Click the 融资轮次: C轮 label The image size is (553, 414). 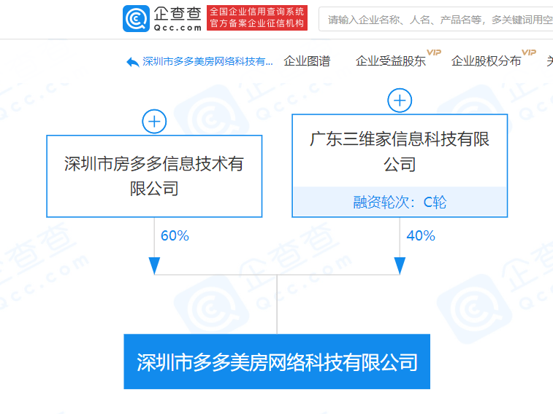click(400, 202)
